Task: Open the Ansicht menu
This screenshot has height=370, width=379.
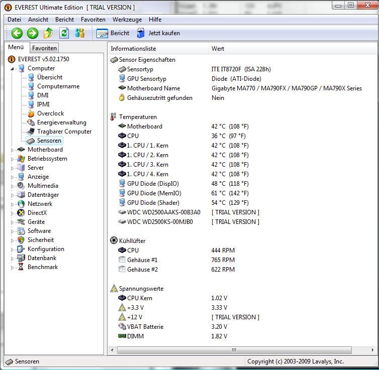Action: 38,20
